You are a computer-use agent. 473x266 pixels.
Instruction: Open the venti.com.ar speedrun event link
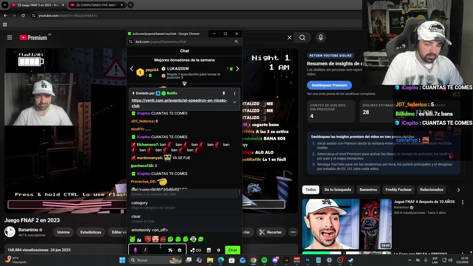(x=180, y=103)
